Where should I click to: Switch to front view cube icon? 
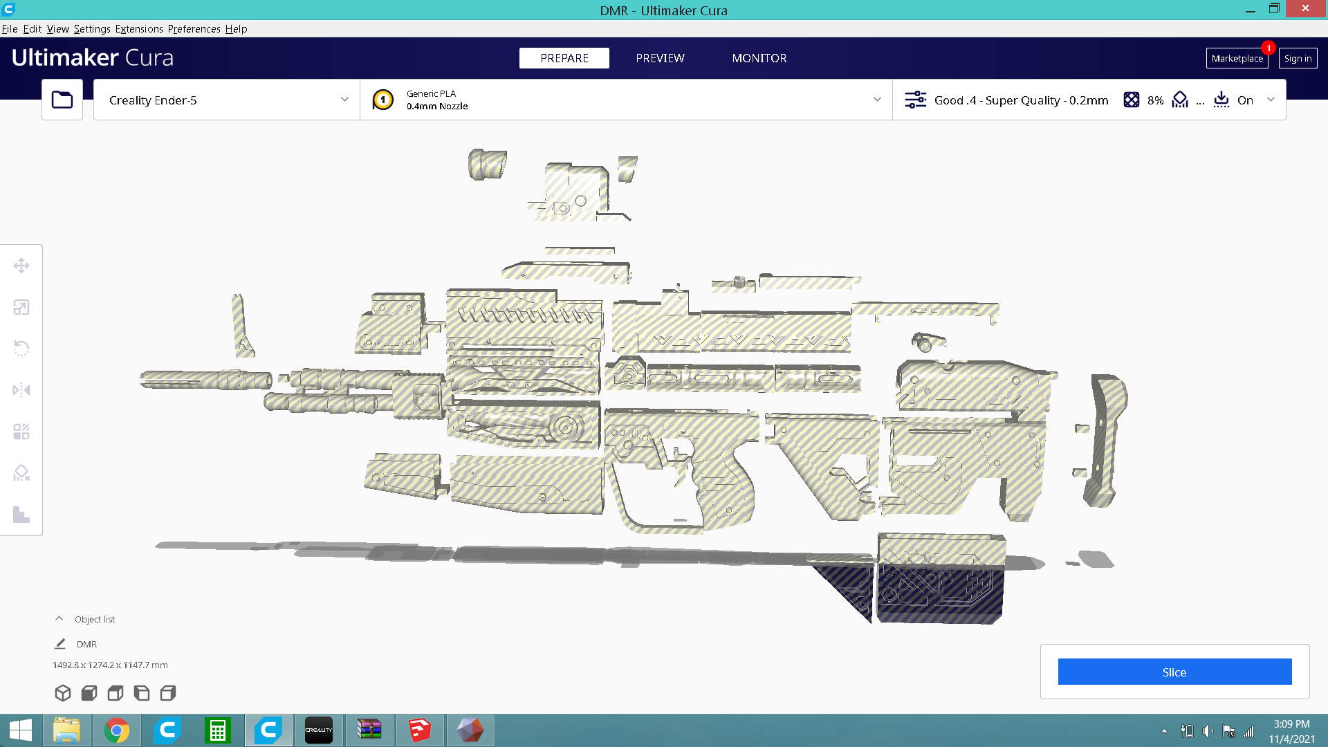(x=89, y=693)
